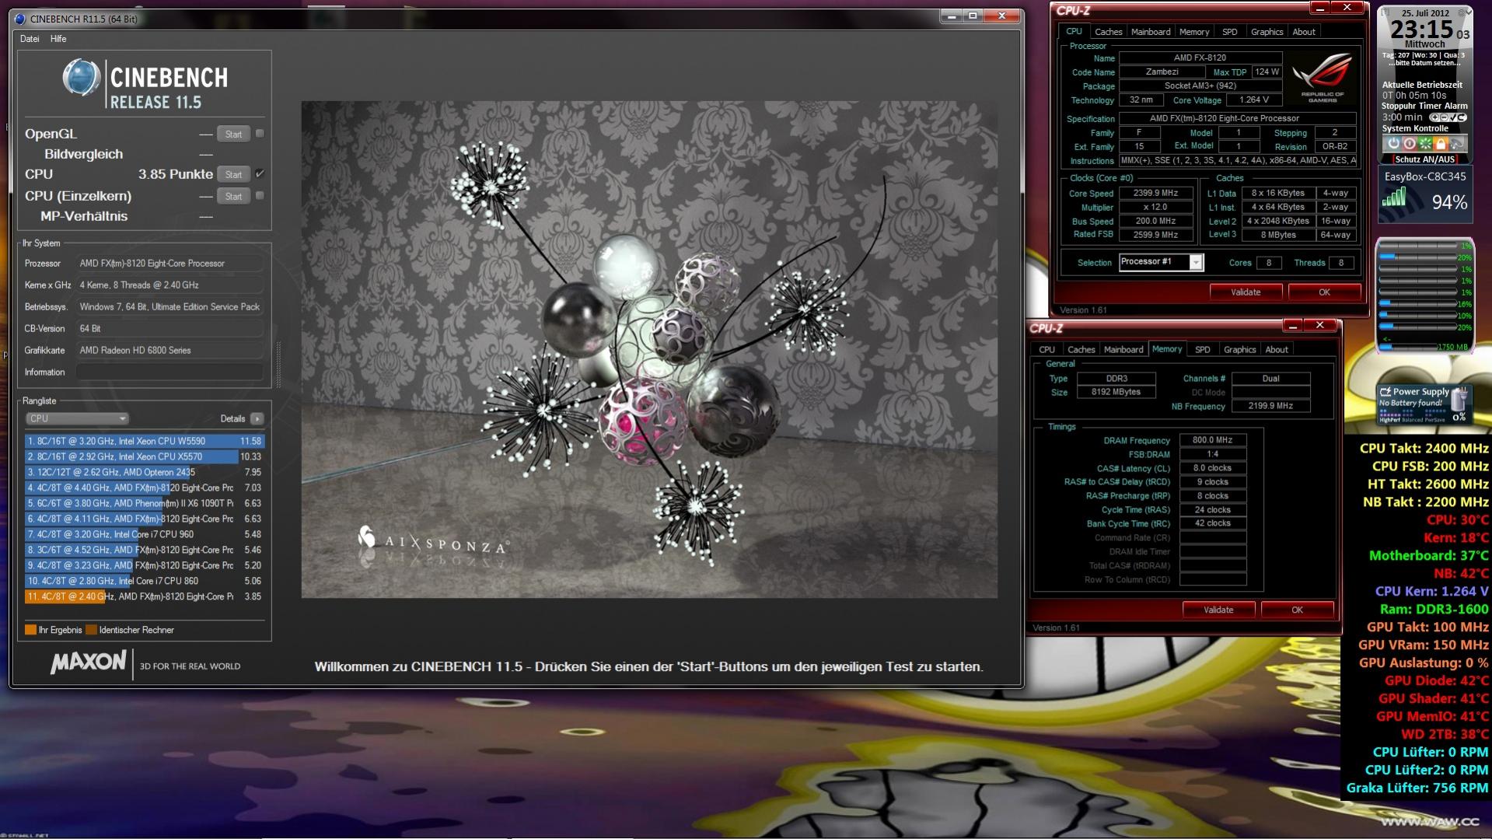The height and width of the screenshot is (839, 1492).
Task: Start the OpenGL benchmark
Action: 233,135
